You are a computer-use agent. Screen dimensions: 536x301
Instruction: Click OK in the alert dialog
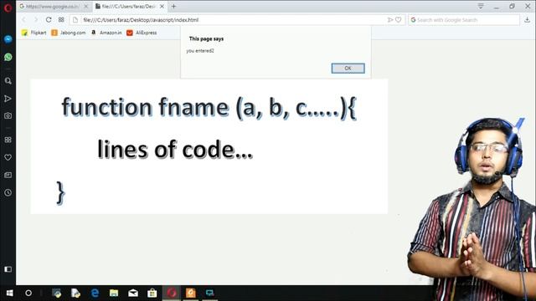[348, 69]
